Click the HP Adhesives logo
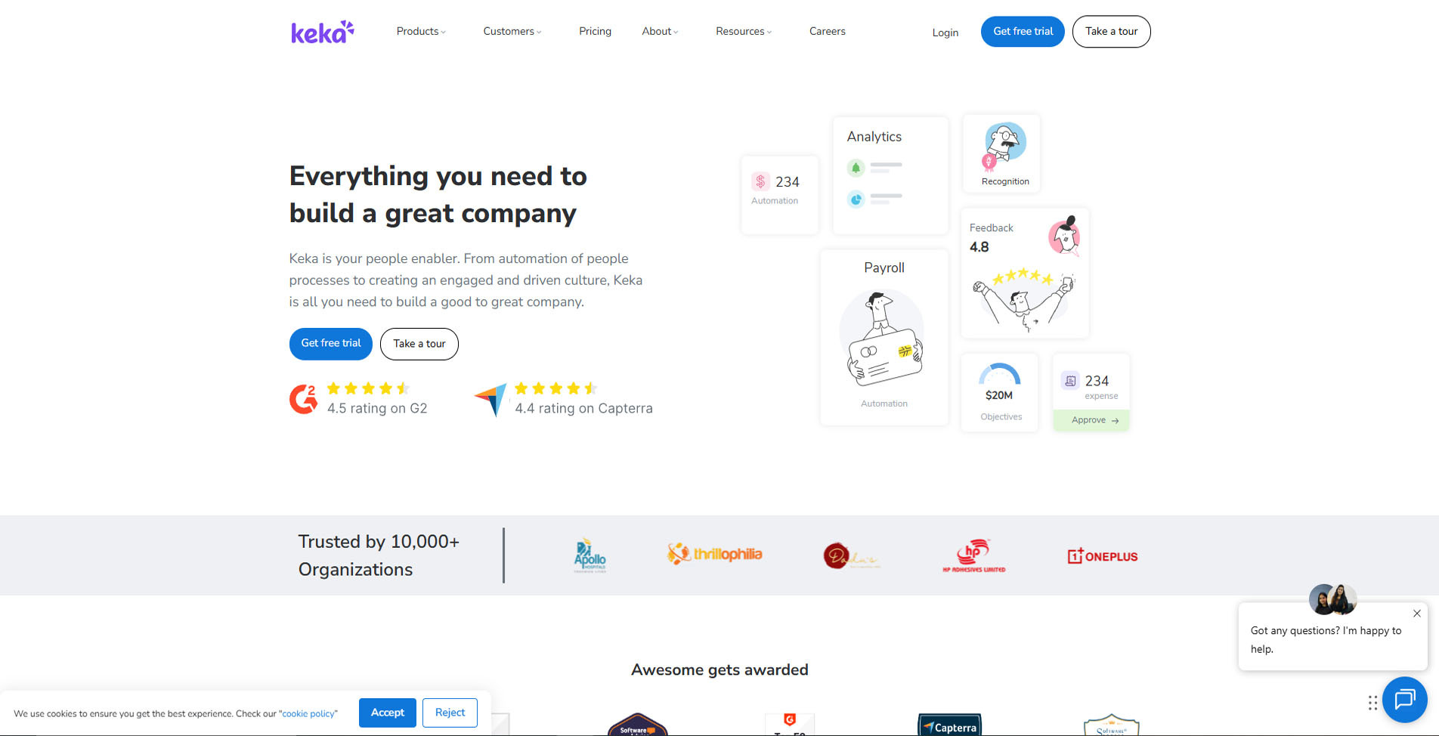The image size is (1439, 736). [x=973, y=555]
